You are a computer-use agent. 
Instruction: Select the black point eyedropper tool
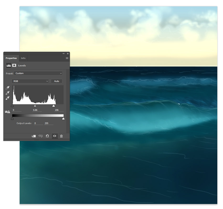7,88
